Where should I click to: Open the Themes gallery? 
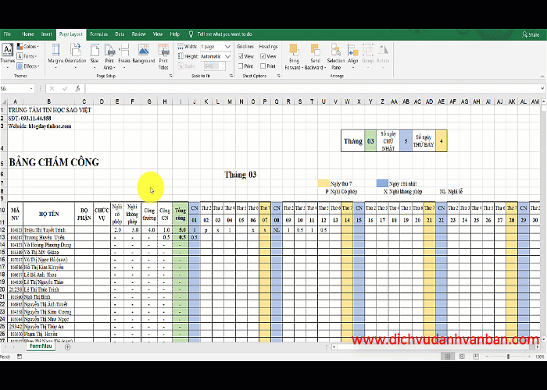coord(7,55)
